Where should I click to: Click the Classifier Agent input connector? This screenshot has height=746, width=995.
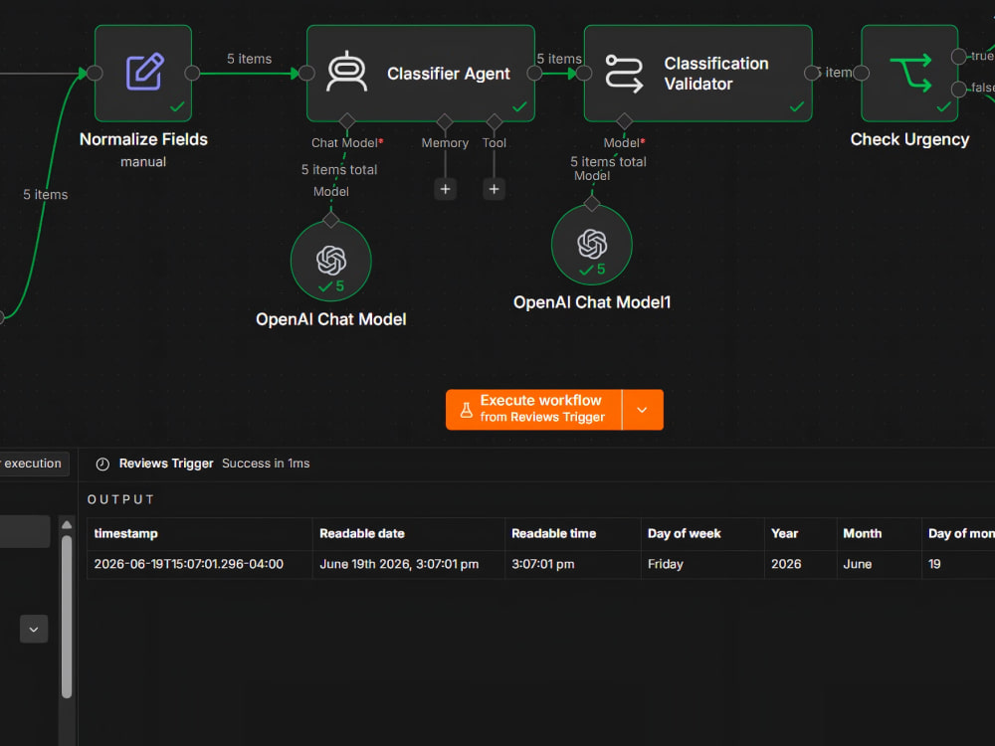[x=307, y=73]
